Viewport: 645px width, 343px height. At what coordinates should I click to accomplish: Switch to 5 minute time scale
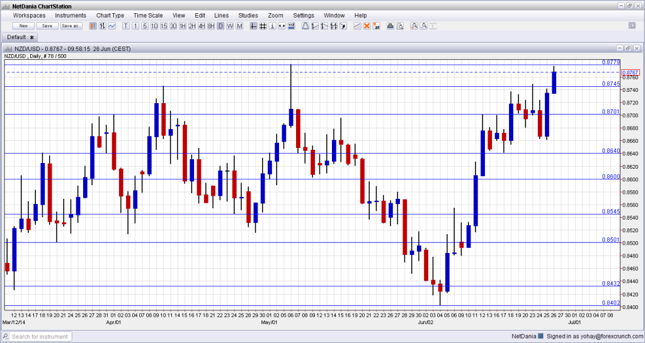pyautogui.click(x=145, y=26)
